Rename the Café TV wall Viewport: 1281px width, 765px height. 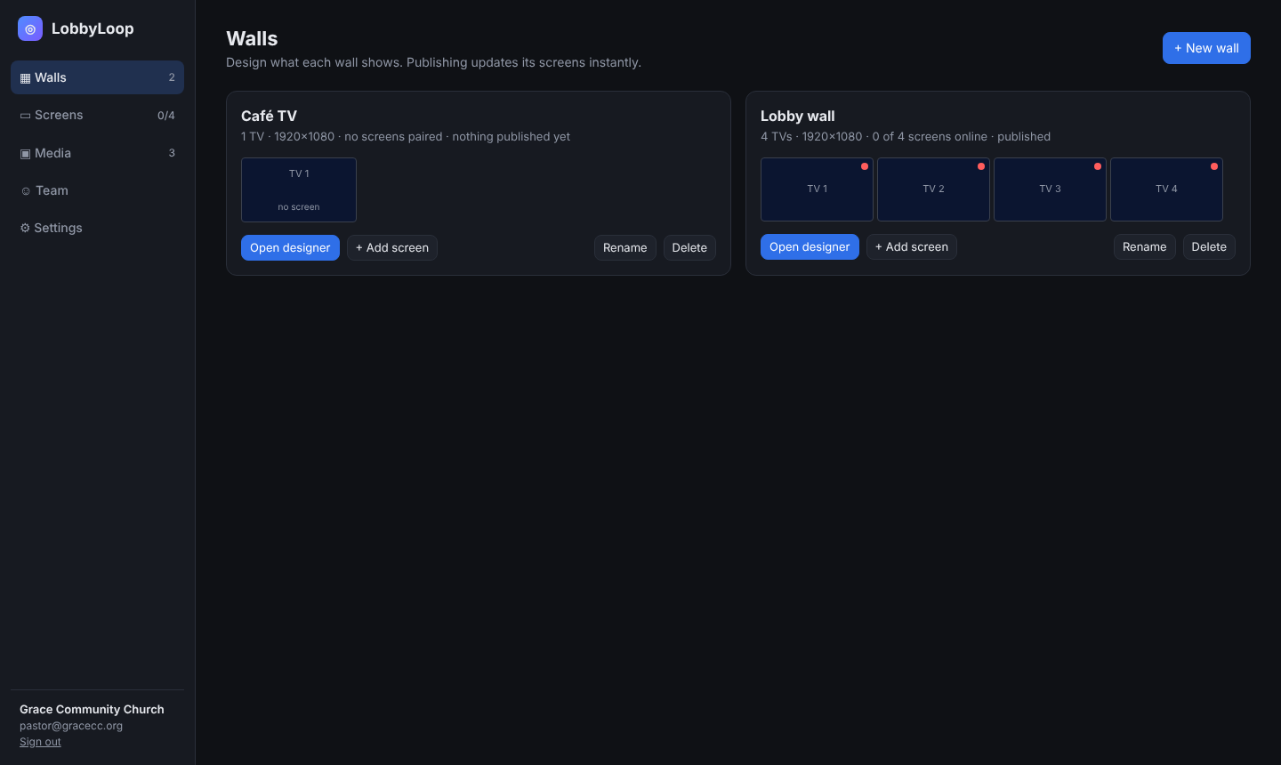tap(625, 247)
